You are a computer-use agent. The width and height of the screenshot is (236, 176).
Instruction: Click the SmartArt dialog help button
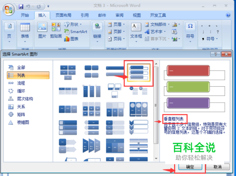(215, 54)
